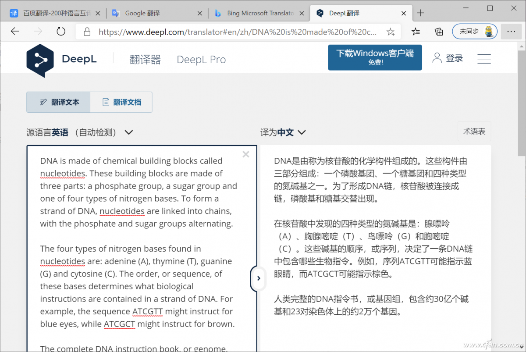Screen dimensions: 526x352
Task: Open the DeepL Pro link
Action: [201, 60]
